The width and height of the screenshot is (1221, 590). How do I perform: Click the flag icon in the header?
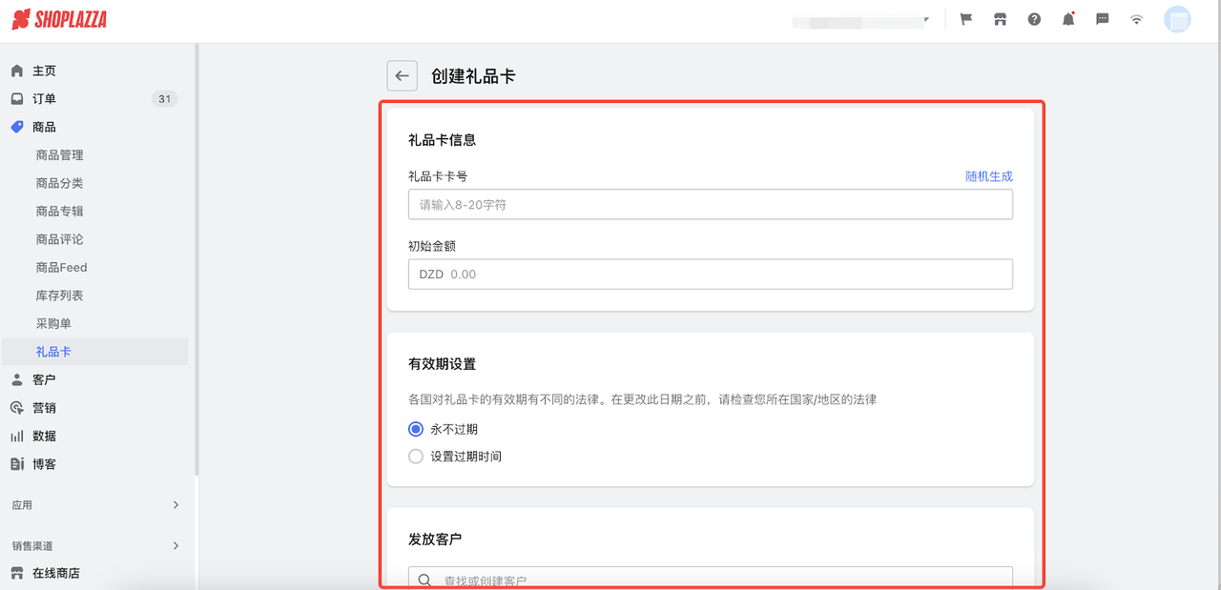click(964, 19)
